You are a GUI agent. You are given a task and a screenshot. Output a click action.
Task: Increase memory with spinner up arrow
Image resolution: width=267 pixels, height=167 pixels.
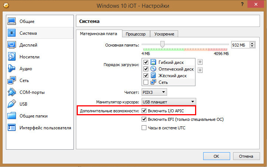click(x=252, y=43)
